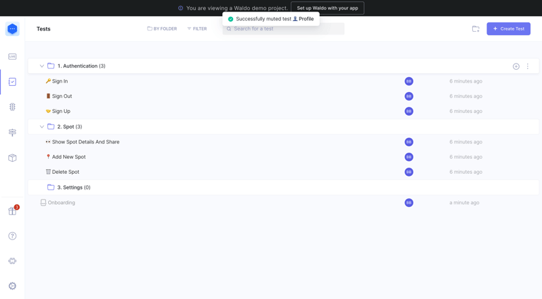Click the avatar in the Onboarding row
The height and width of the screenshot is (299, 542).
409,203
